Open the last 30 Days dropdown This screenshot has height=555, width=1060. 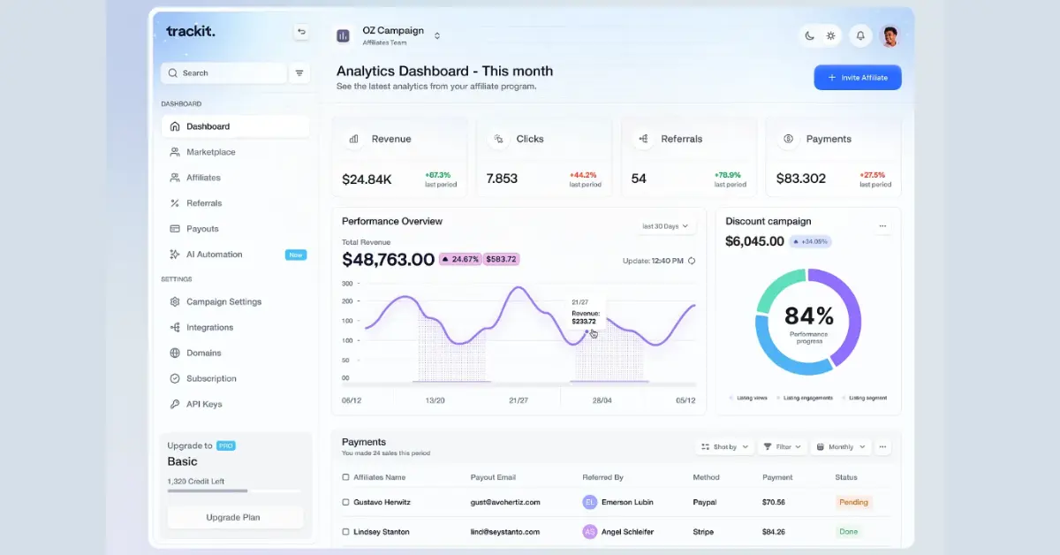666,225
